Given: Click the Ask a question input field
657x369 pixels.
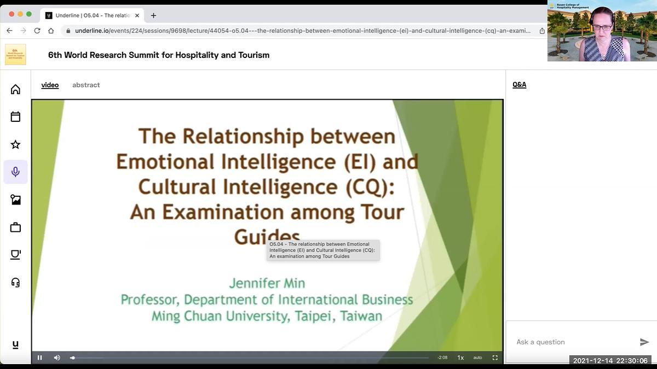Looking at the screenshot, I should tap(572, 342).
